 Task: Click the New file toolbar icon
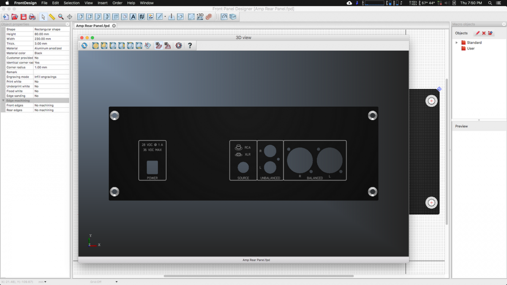tap(6, 17)
